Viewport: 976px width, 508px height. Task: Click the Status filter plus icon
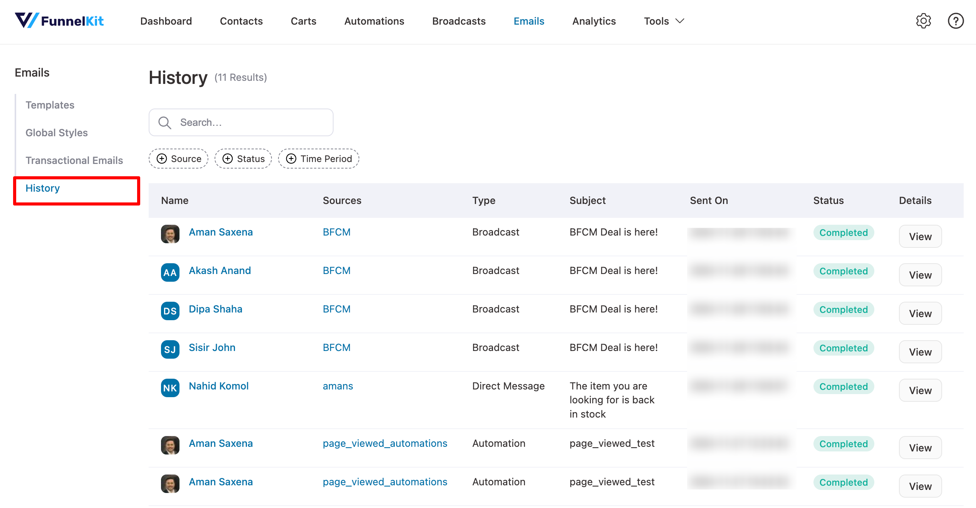(x=228, y=159)
